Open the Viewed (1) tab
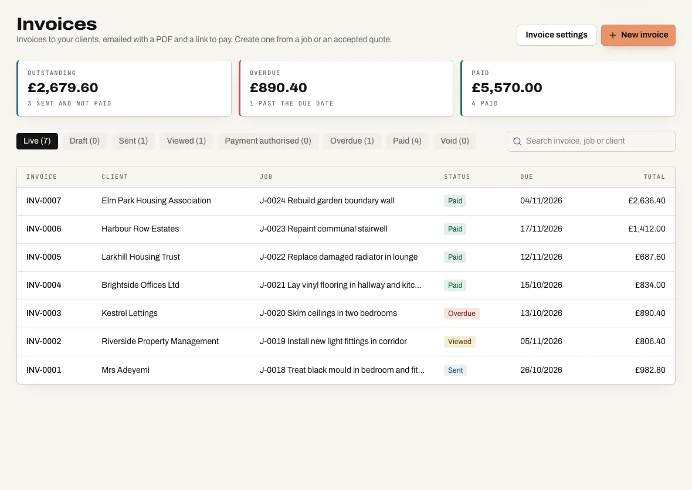692x490 pixels. [186, 141]
